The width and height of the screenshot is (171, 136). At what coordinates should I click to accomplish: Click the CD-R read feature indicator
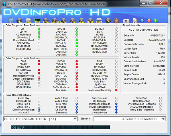click(x=39, y=29)
